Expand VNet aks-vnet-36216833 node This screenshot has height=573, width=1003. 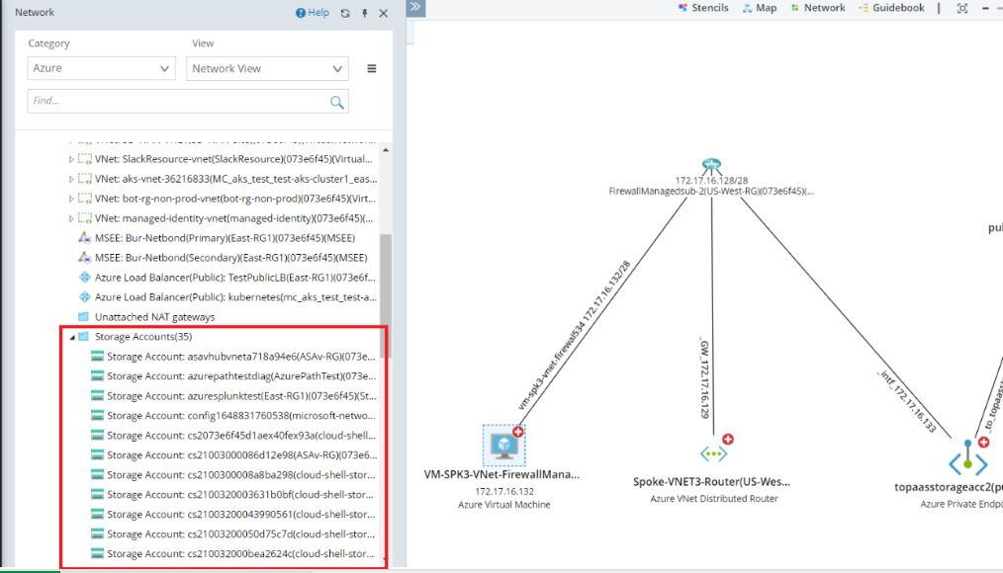pos(71,179)
